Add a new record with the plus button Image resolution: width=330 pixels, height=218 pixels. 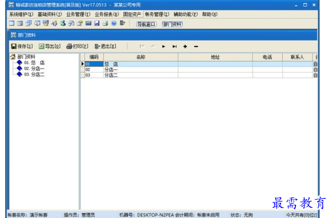pos(185,47)
